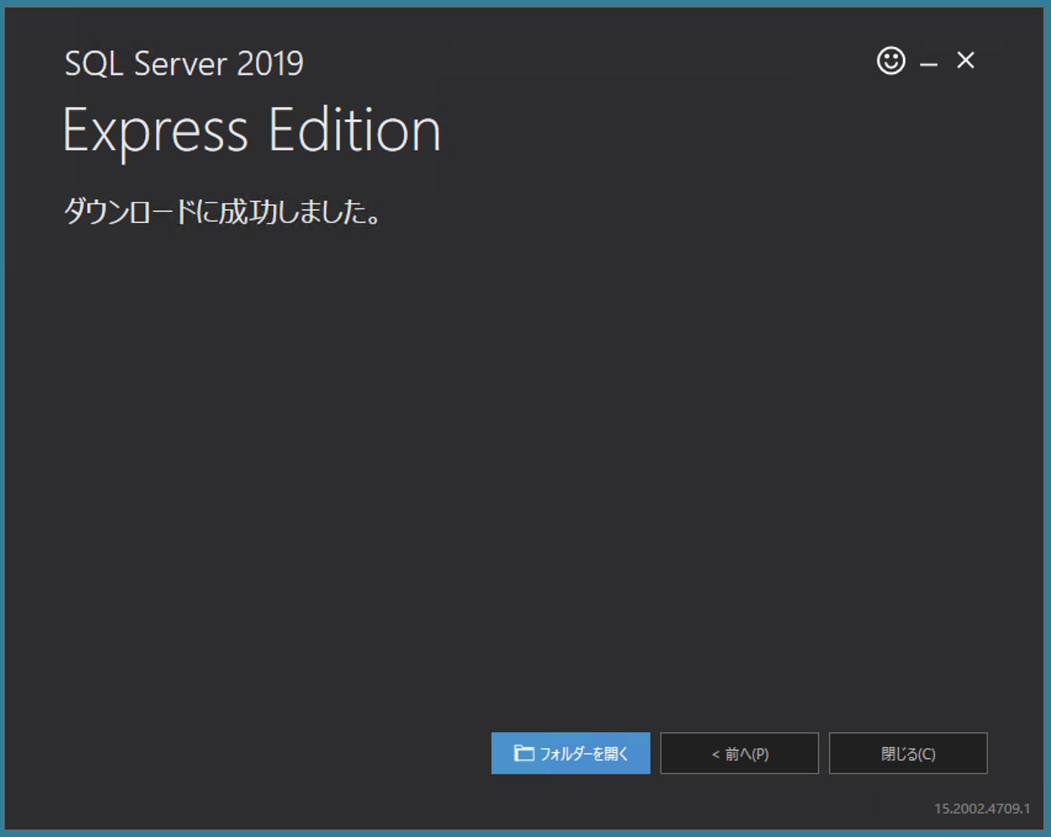Open the download folder with フォルダーを開く
1051x837 pixels.
[x=570, y=753]
